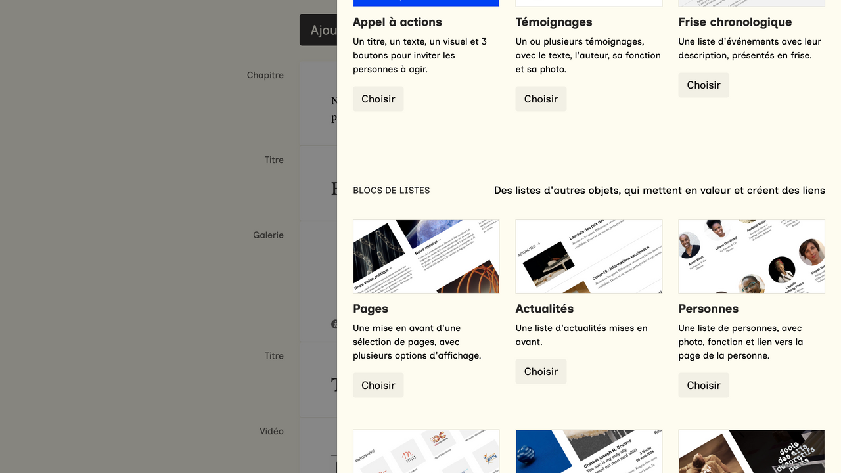
Task: Click Choisir for the Personnes block
Action: coord(703,385)
